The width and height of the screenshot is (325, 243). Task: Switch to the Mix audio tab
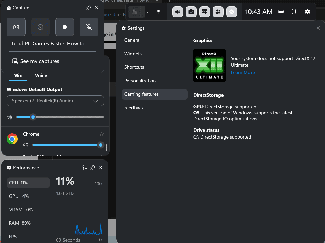coord(18,75)
